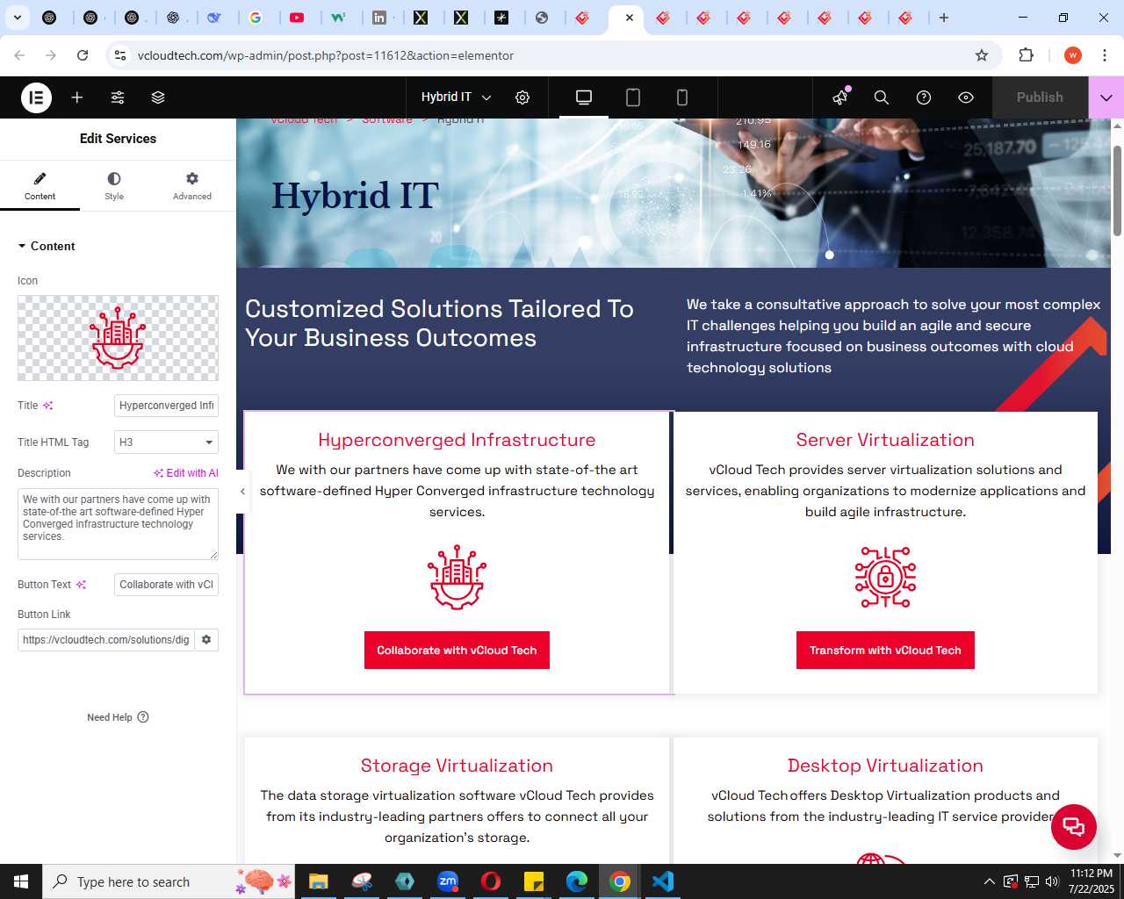Switch to the Content tab
The height and width of the screenshot is (899, 1124).
point(40,185)
